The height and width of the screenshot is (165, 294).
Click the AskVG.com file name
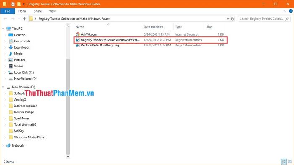pyautogui.click(x=89, y=34)
